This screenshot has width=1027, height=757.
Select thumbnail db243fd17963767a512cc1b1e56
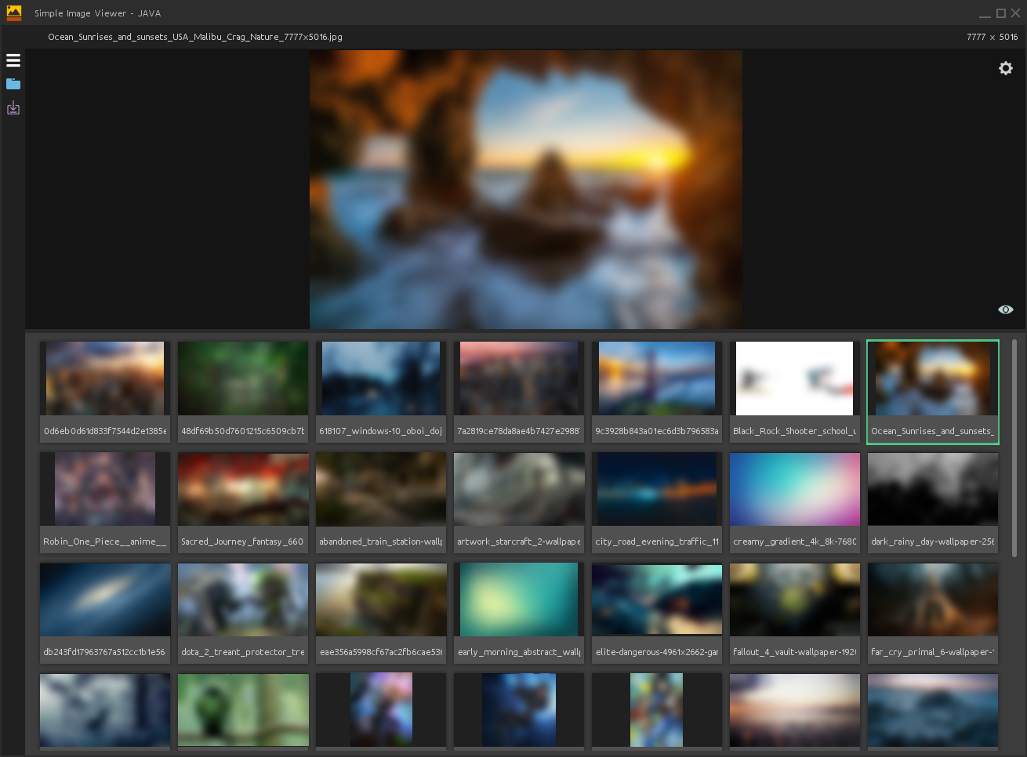tap(105, 614)
